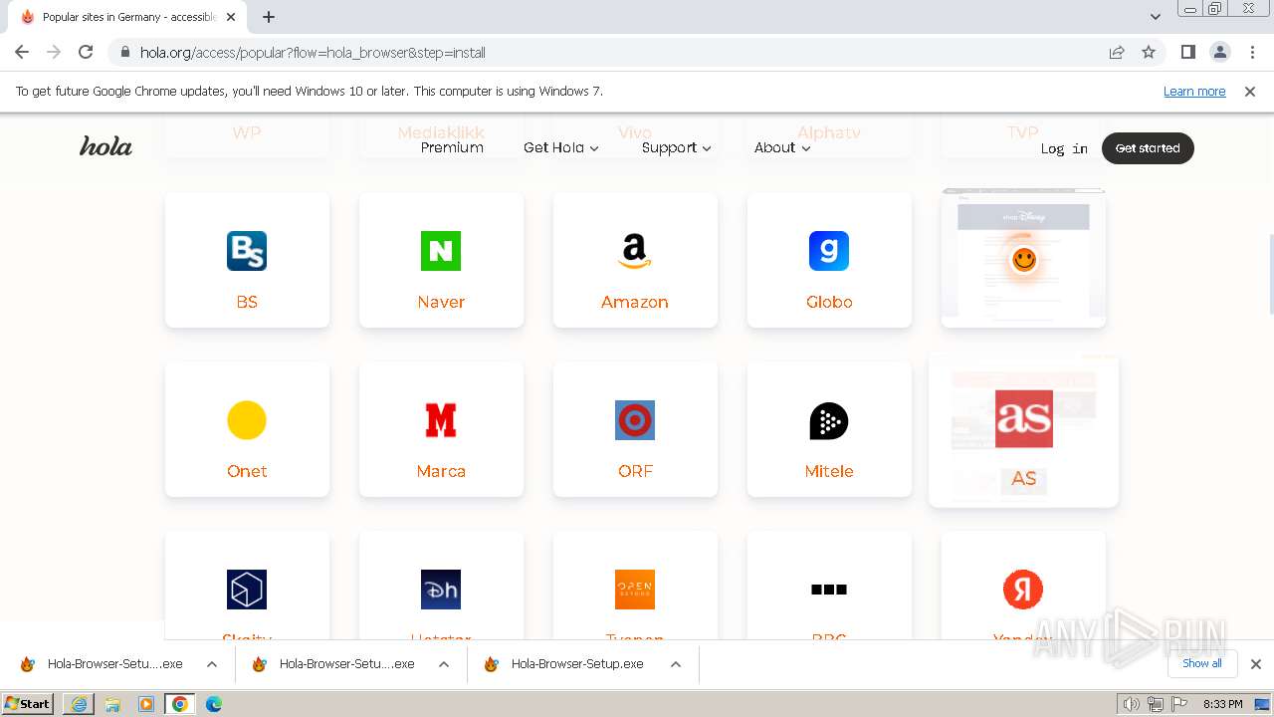Click Show all downloads button
This screenshot has width=1274, height=717.
click(x=1202, y=663)
